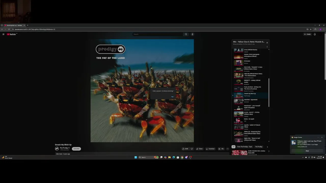Screen dimensions: 326x183
Task: Open File Explorer from taskbar
Action: click(169, 157)
